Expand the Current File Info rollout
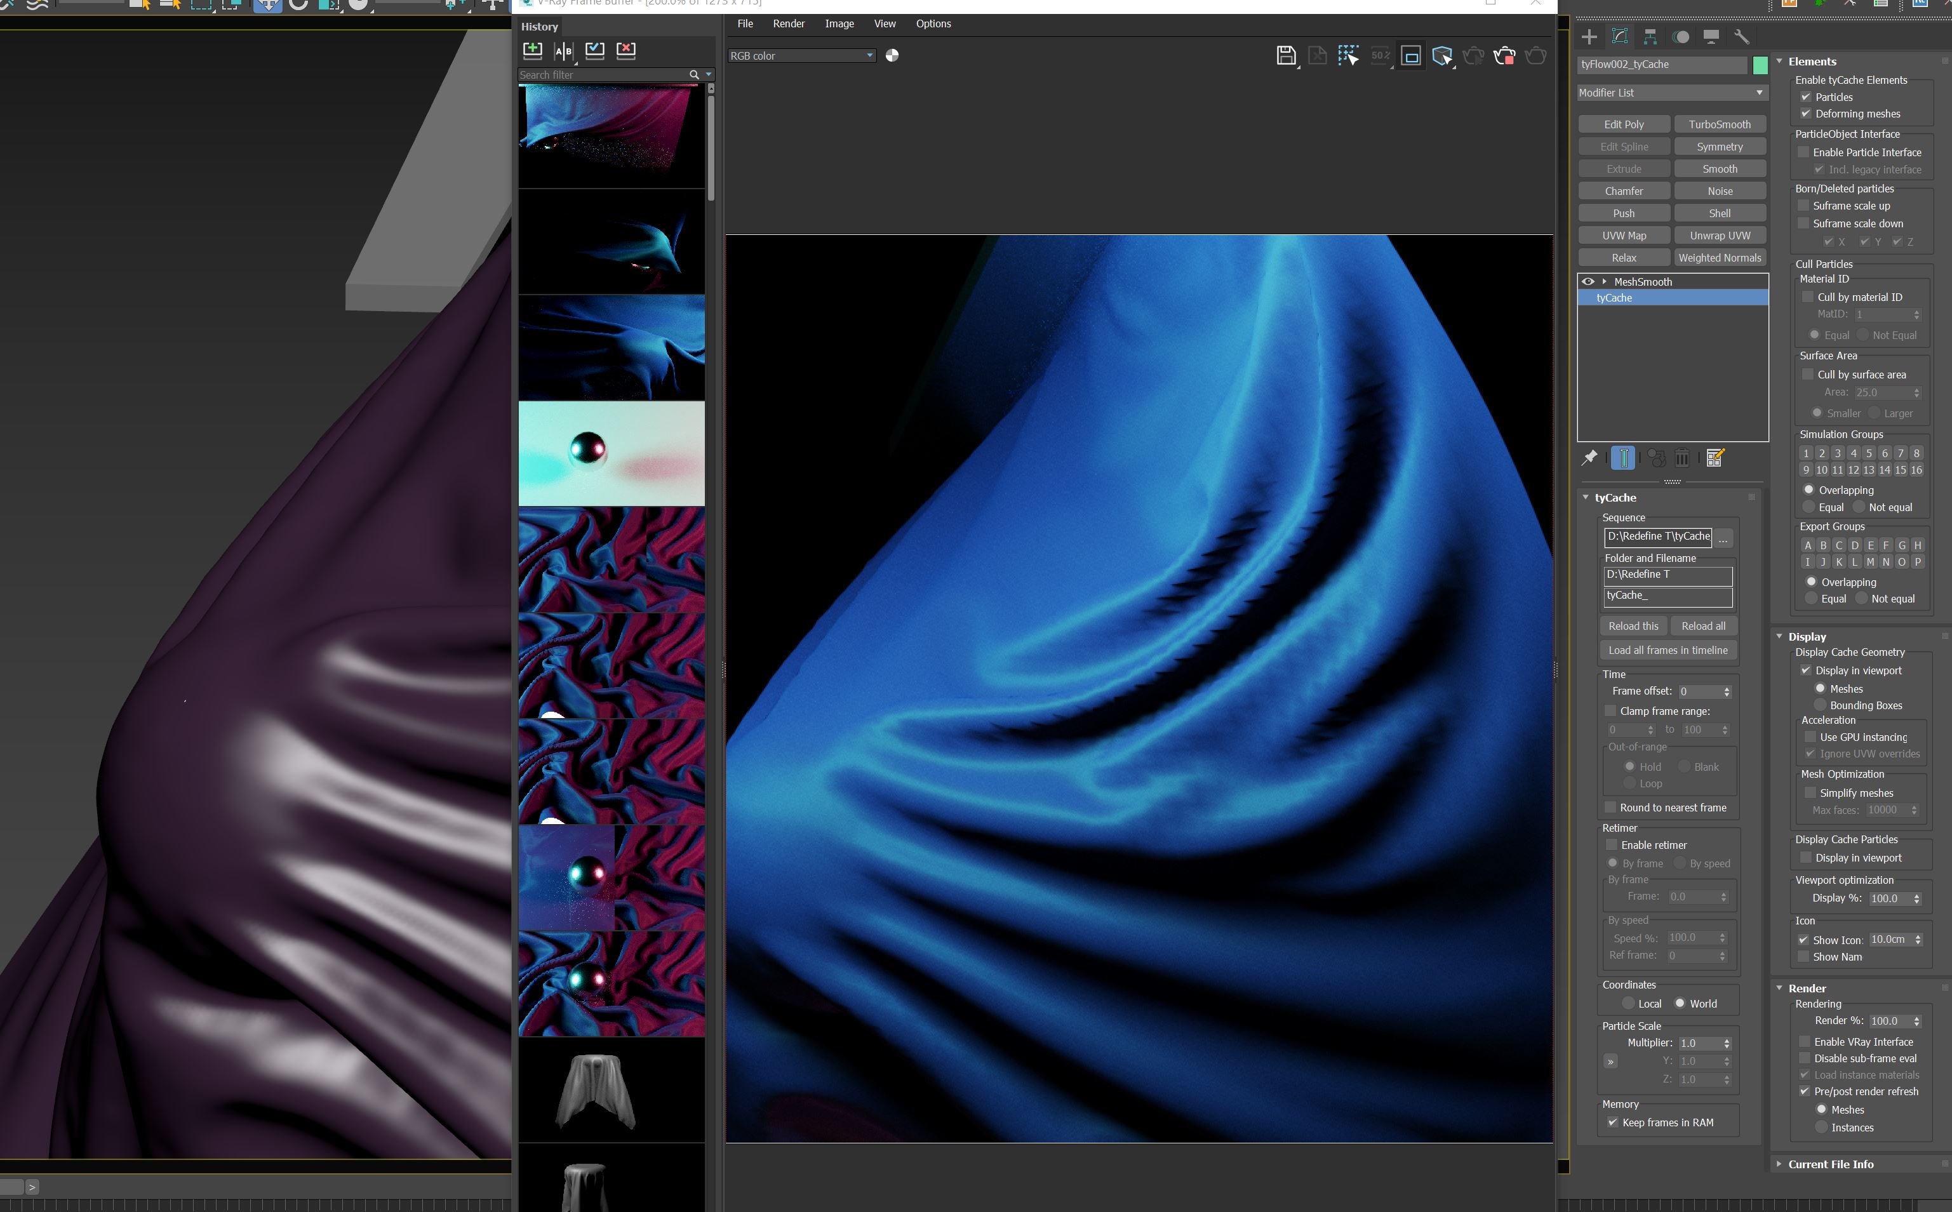 click(1831, 1164)
